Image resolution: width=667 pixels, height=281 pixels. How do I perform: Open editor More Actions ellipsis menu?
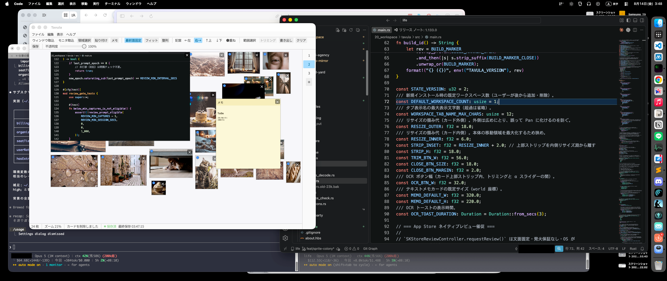tap(642, 30)
